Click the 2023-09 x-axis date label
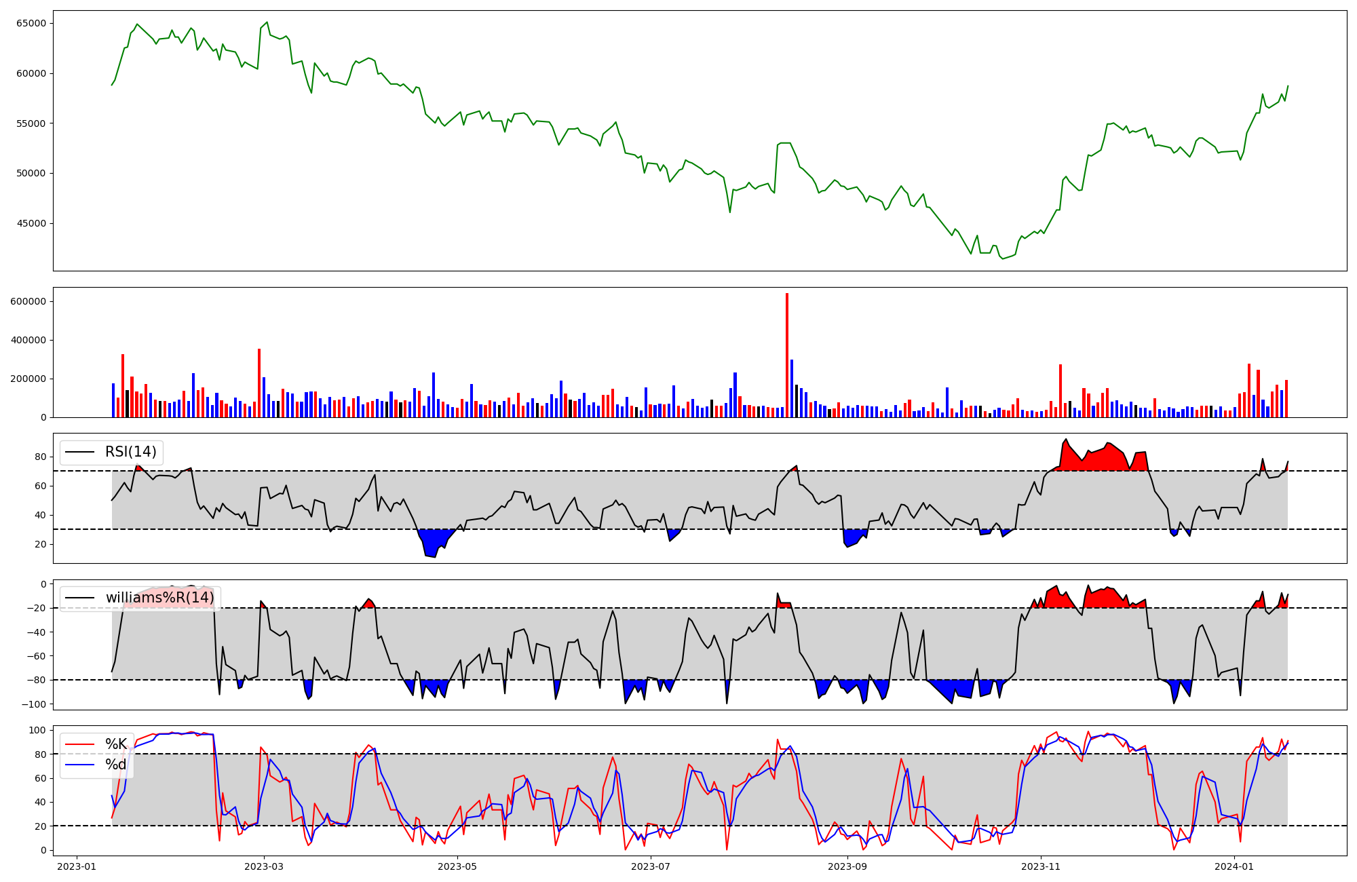1357x882 pixels. [847, 866]
